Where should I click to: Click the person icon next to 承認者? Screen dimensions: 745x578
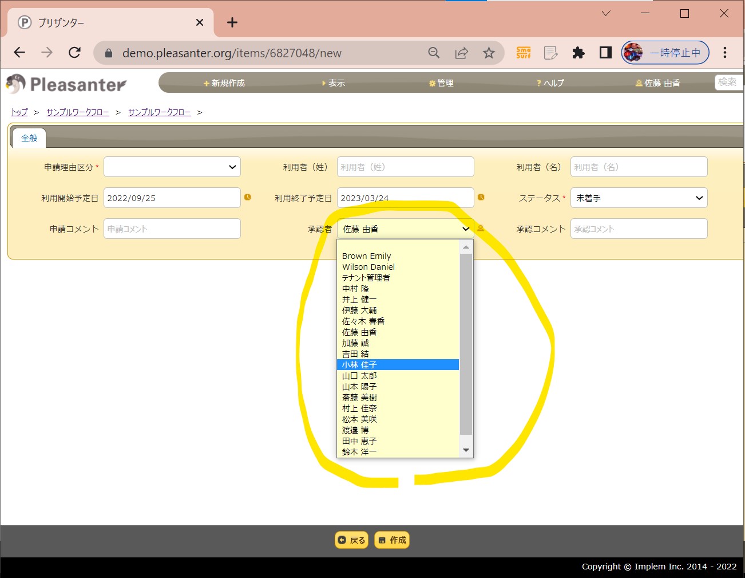click(x=481, y=228)
